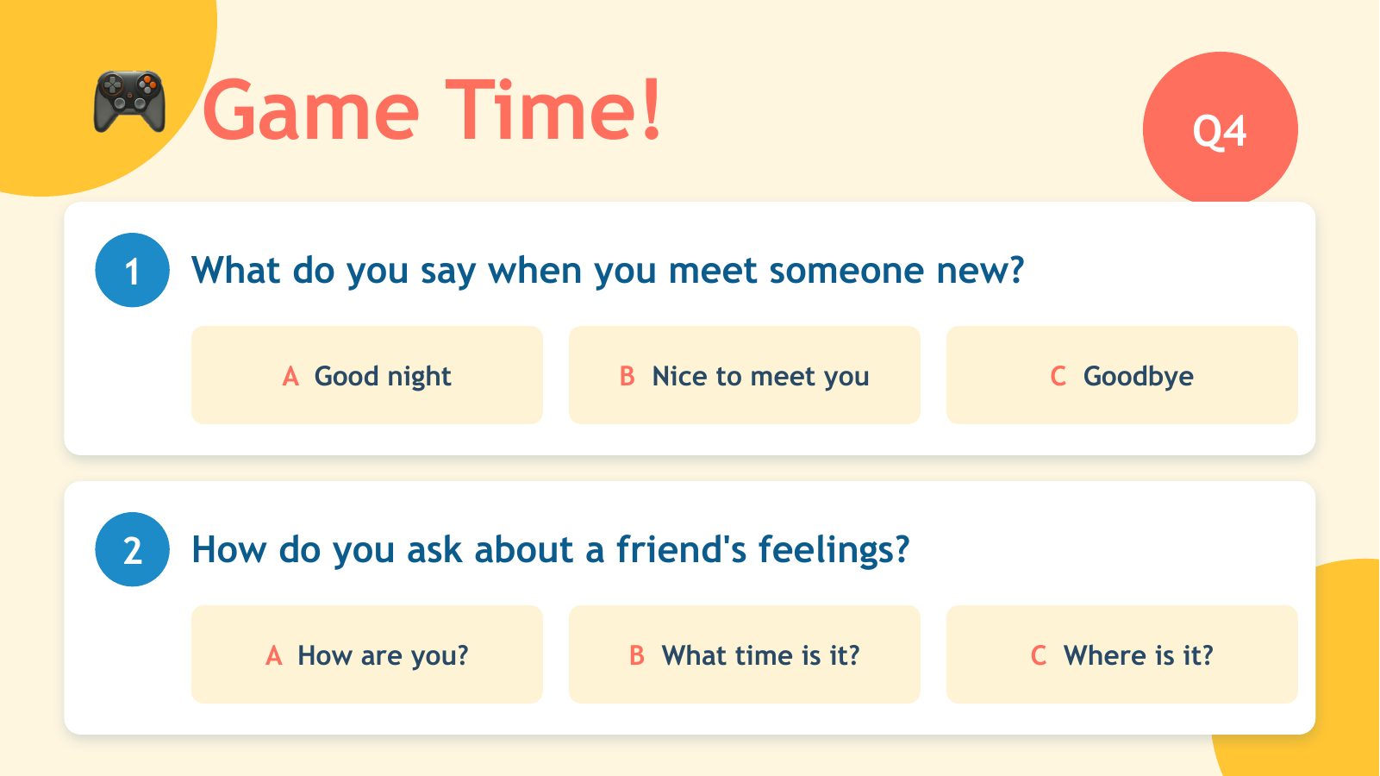Screen dimensions: 1380x776
Task: Click the letter B beside Nice to meet you
Action: pyautogui.click(x=627, y=377)
